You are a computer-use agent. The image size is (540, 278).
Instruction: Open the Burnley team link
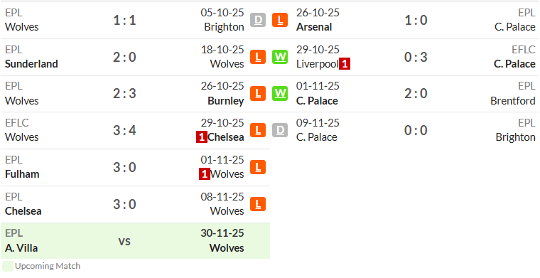[x=226, y=101]
